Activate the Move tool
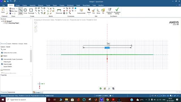This screenshot has height=102, width=181. (98, 11)
